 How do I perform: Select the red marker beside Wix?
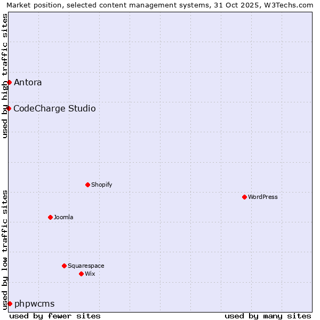point(81,274)
